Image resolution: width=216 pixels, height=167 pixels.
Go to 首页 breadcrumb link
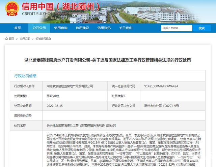(11, 39)
